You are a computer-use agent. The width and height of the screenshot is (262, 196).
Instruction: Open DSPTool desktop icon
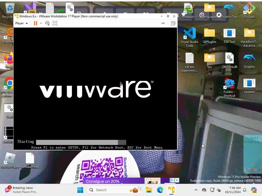coord(230,35)
